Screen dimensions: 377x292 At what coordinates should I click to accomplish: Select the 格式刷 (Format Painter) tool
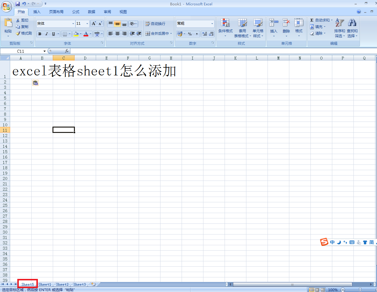[x=24, y=33]
